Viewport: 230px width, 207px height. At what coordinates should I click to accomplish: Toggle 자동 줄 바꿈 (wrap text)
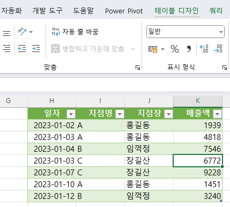coord(75,32)
